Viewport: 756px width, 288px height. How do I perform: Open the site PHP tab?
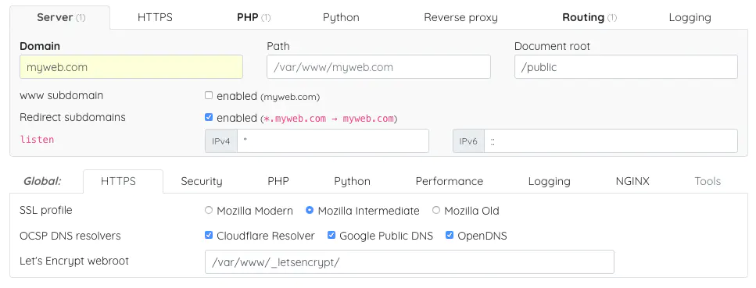253,18
